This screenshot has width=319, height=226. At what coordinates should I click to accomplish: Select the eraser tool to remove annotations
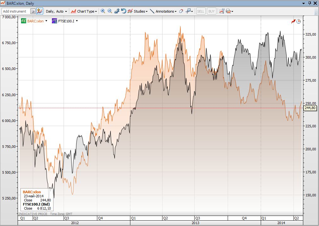181,11
